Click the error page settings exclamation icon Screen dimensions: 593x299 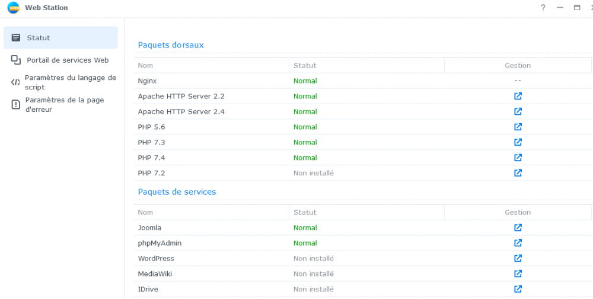click(15, 105)
